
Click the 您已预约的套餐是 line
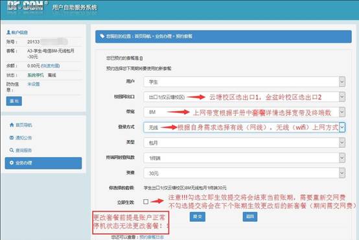pyautogui.click(x=124, y=58)
